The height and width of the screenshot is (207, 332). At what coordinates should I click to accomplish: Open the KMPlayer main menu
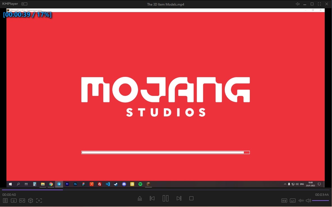tap(10, 4)
